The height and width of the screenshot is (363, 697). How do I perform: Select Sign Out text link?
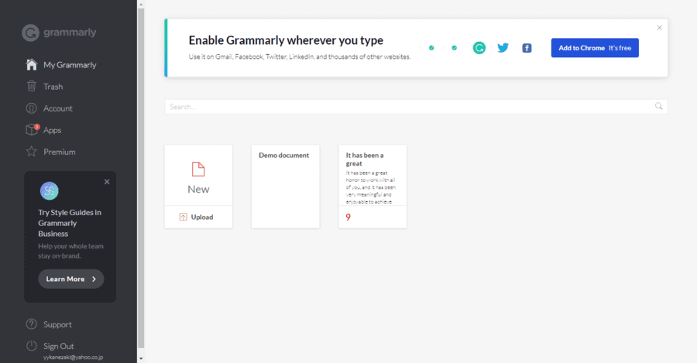(59, 346)
